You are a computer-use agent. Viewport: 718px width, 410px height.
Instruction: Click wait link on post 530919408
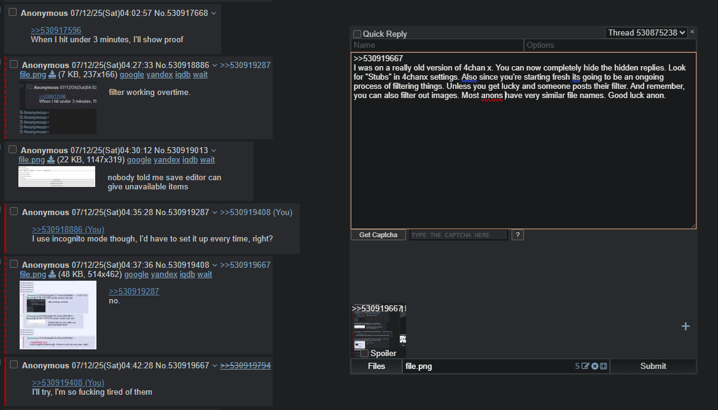coord(205,274)
